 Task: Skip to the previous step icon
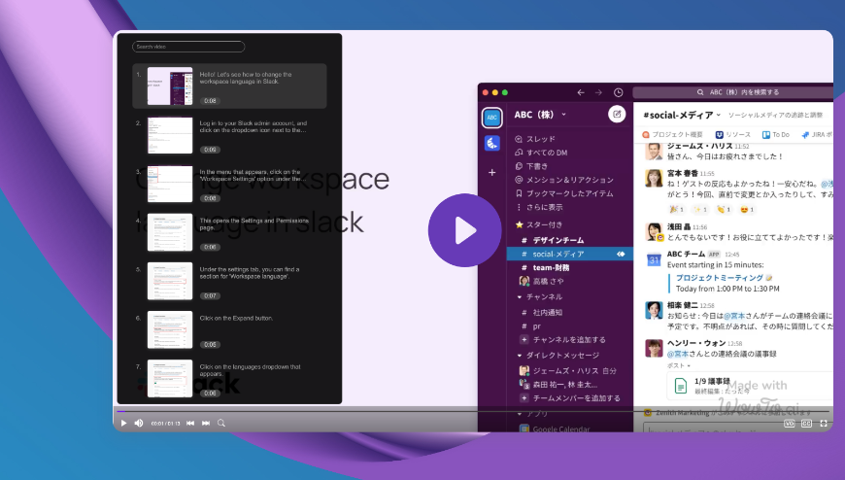coord(190,424)
